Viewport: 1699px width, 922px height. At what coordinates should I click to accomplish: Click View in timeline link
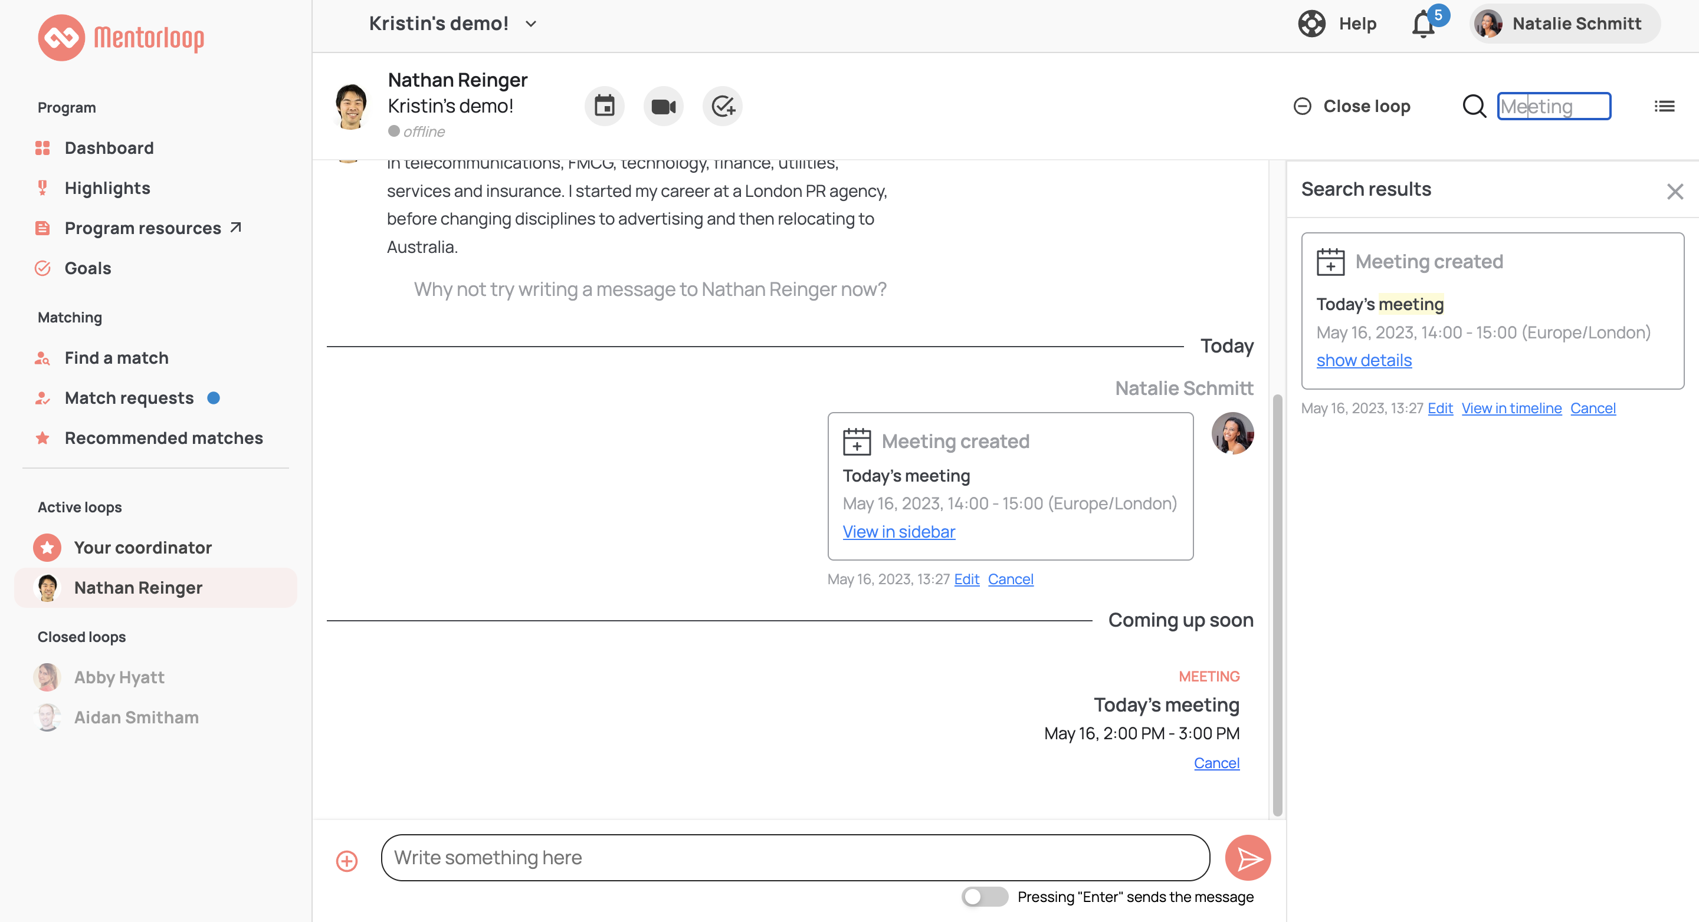1511,408
